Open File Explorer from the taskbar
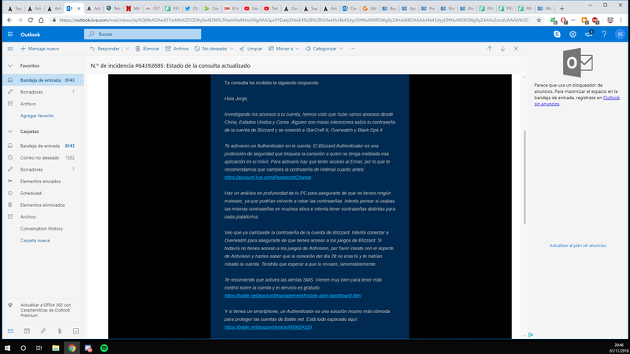 (55, 348)
